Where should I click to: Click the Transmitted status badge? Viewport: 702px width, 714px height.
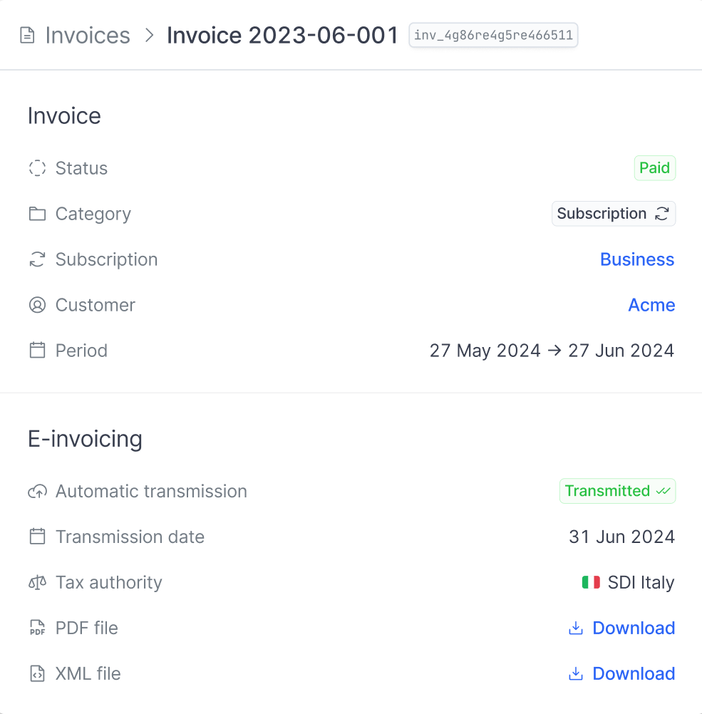617,491
